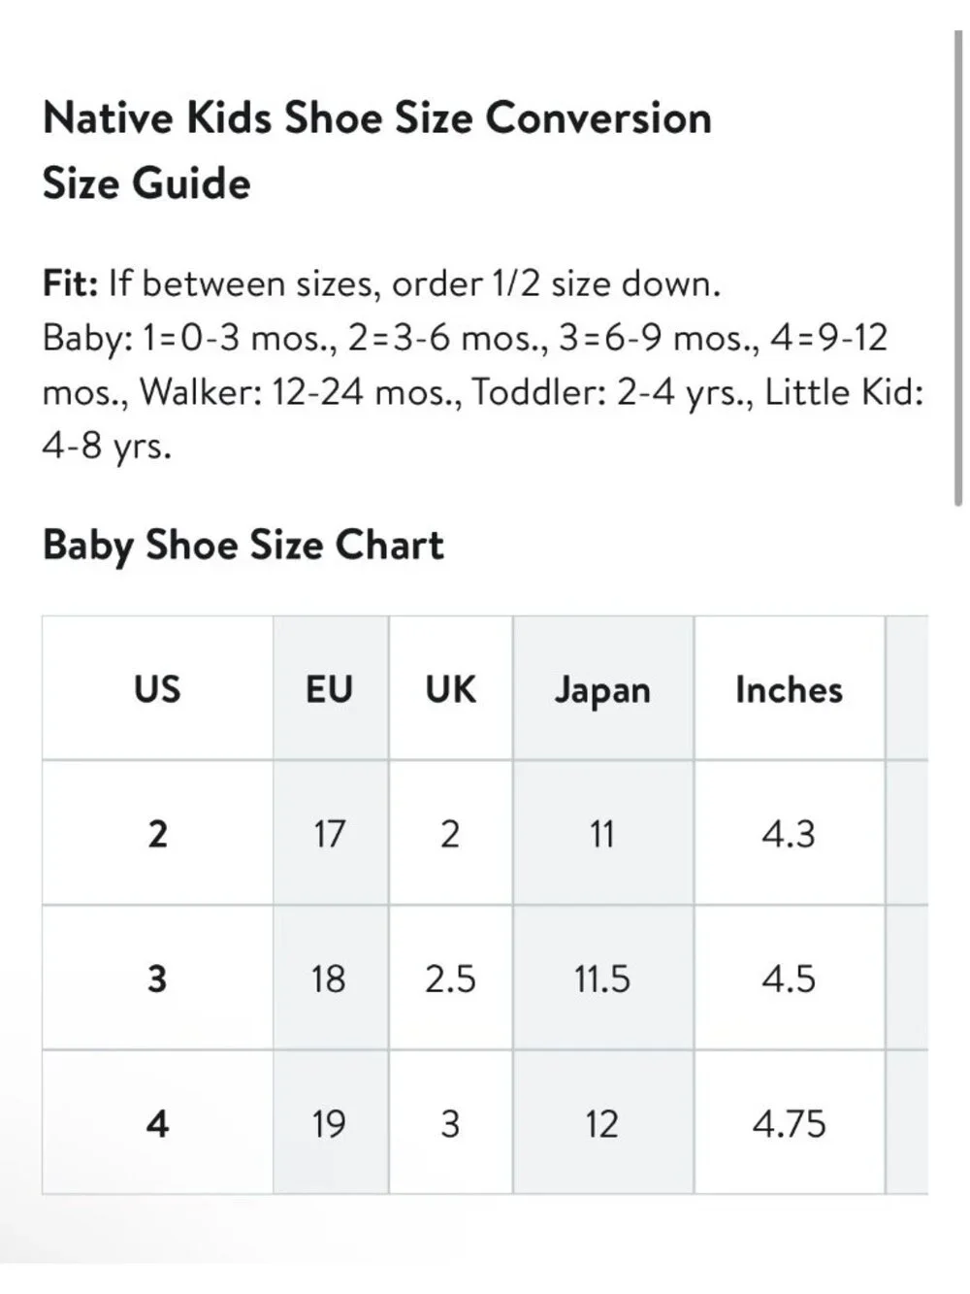Select the US column header
The image size is (970, 1294).
point(157,688)
